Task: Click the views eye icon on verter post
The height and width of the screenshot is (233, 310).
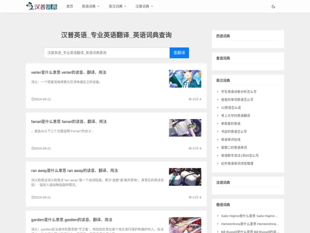Action: 190,99
